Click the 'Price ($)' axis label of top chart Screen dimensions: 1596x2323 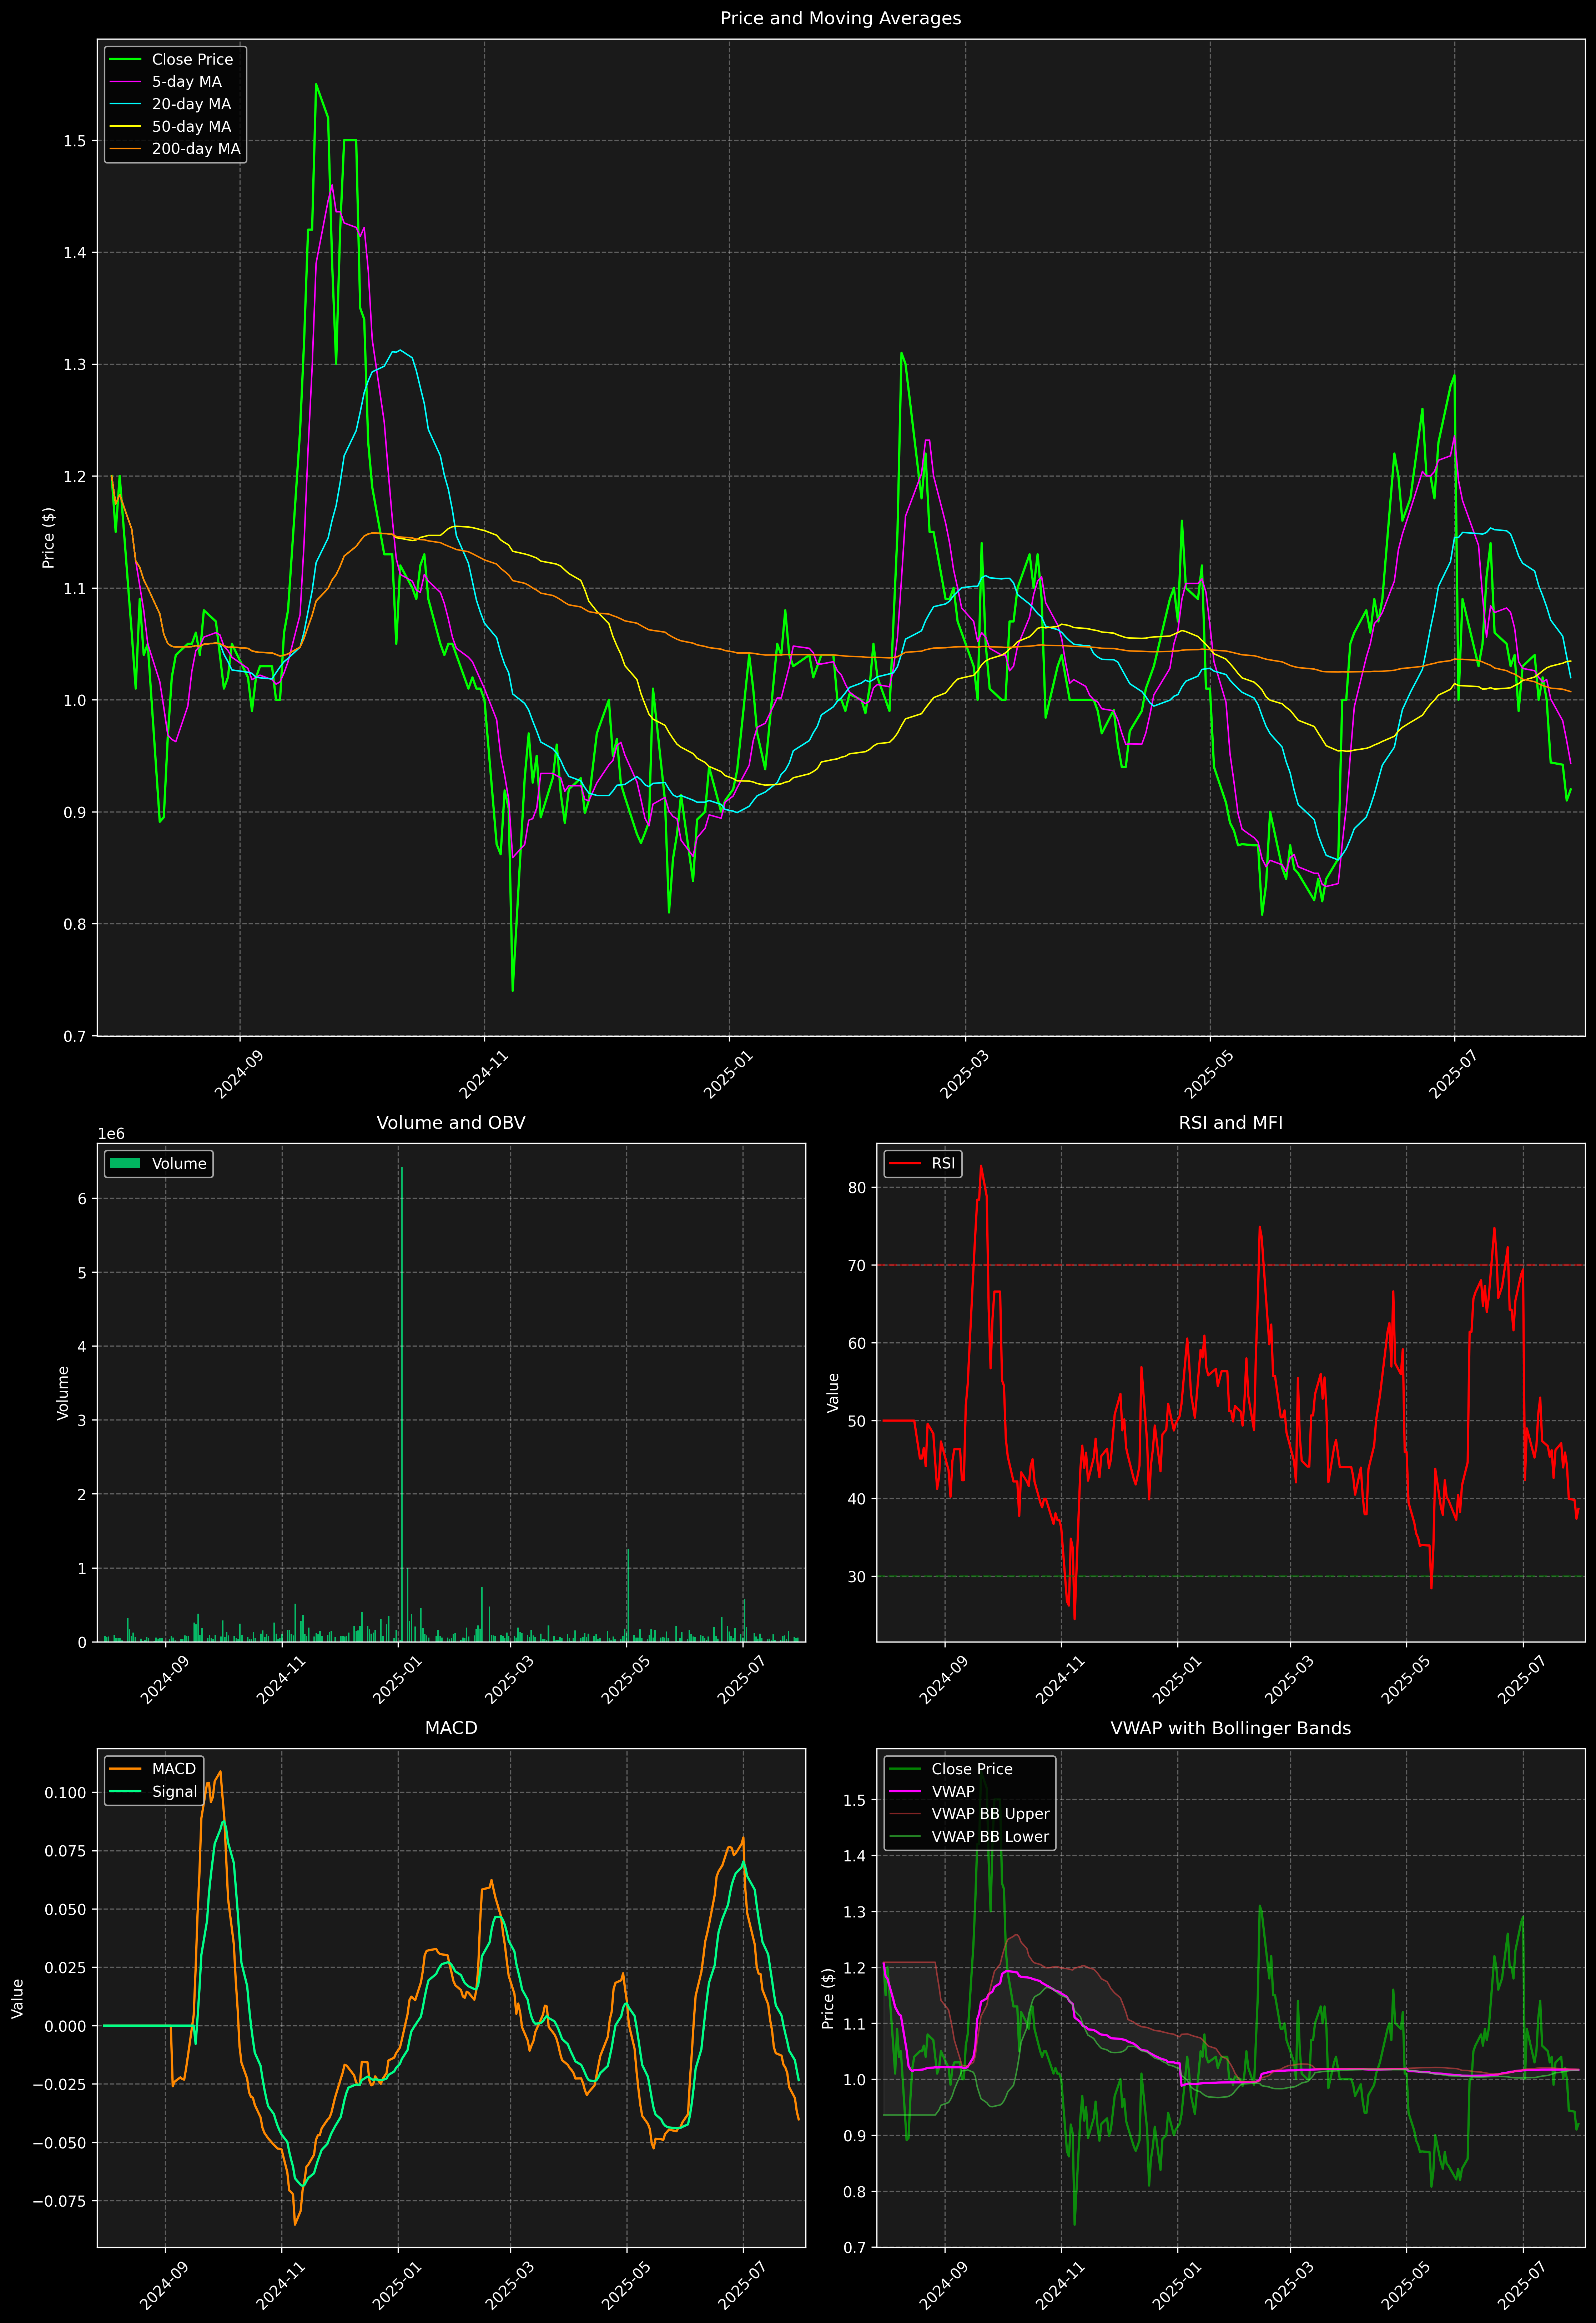tap(48, 538)
